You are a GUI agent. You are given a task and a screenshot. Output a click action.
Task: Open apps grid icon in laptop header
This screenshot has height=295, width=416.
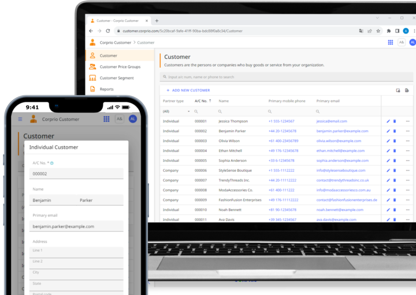pos(391,42)
